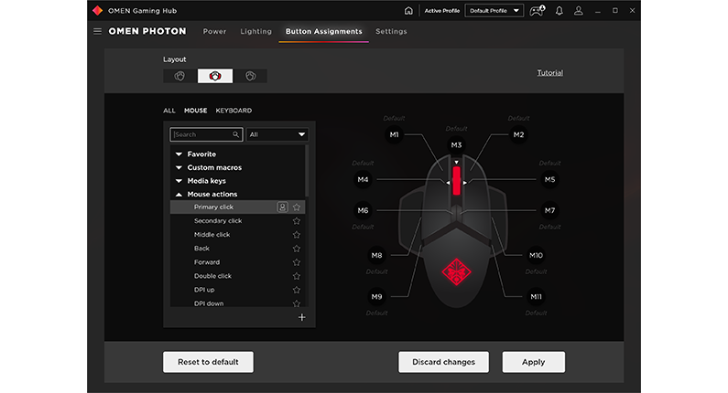The height and width of the screenshot is (393, 728).
Task: Select the M3 scroll wheel button
Action: 456,145
